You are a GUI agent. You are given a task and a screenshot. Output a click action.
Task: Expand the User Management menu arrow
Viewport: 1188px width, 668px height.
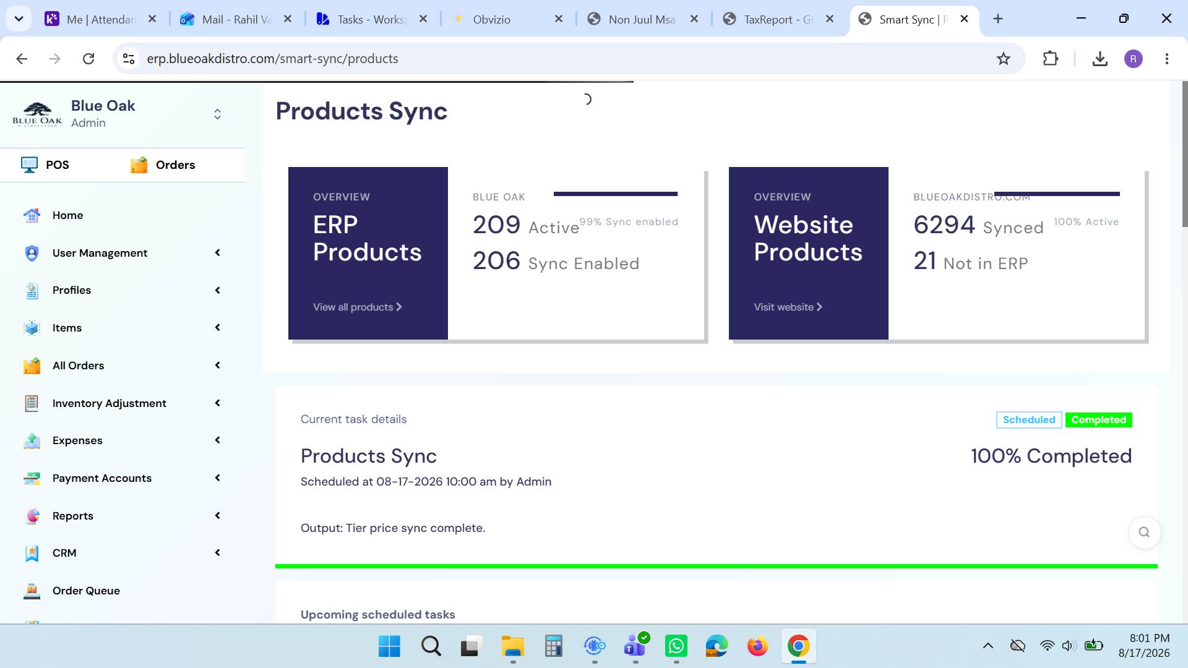coord(217,252)
